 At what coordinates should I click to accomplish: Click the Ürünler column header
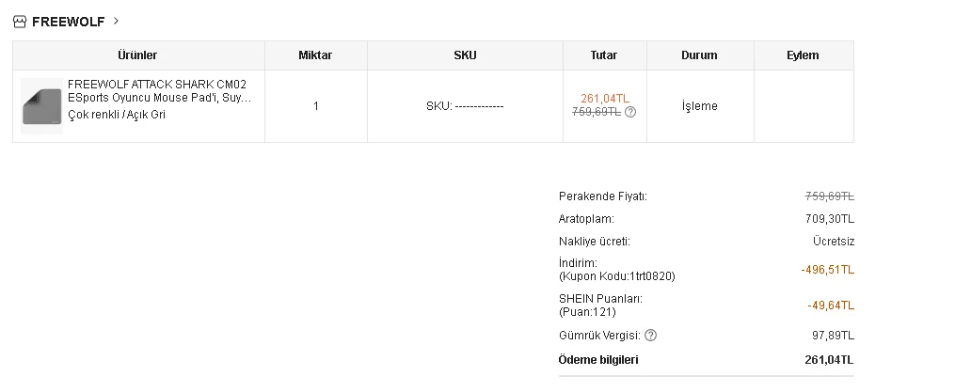click(x=137, y=55)
